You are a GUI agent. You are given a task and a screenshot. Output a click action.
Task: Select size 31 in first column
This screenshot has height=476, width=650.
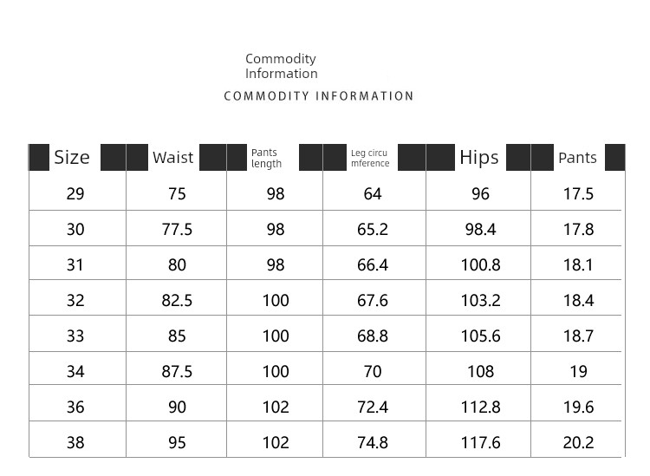[75, 265]
